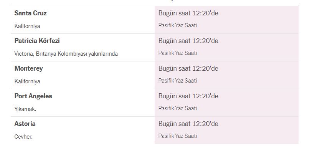This screenshot has height=149, width=335.
Task: Select the Patricia Körfezi row title
Action: 37,41
